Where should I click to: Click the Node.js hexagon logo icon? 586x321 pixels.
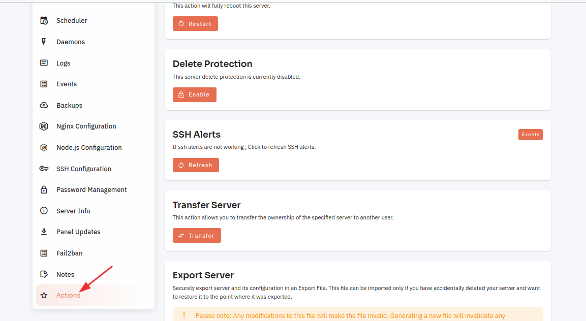(44, 148)
